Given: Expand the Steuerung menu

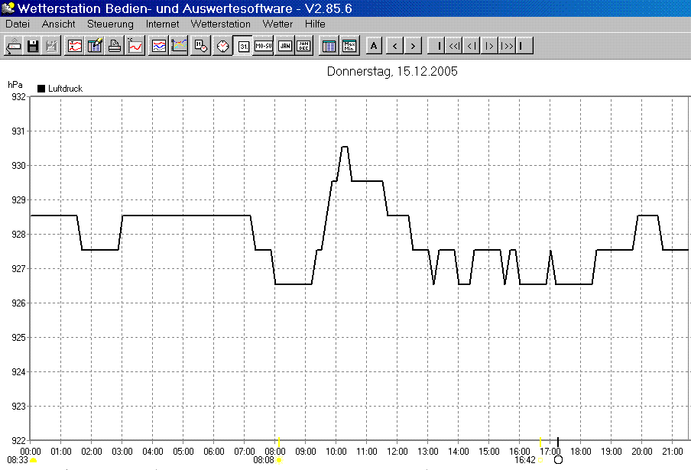Looking at the screenshot, I should coord(110,24).
